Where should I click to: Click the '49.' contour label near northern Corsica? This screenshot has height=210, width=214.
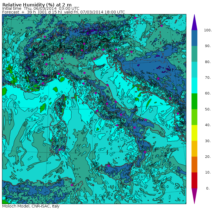coord(67,97)
